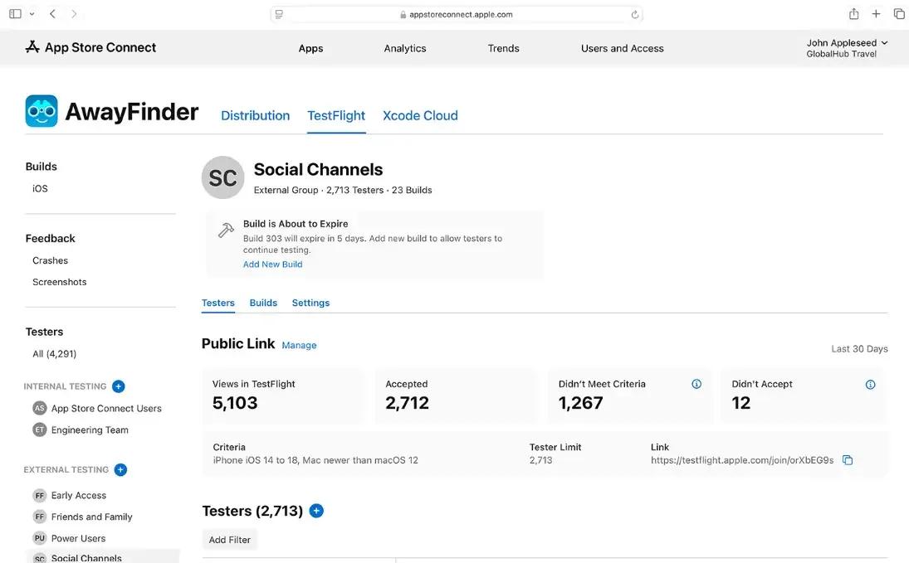
Task: Show the tab overview icon
Action: (899, 14)
